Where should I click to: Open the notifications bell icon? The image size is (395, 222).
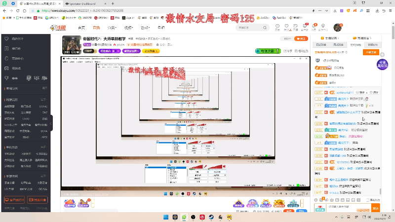[314, 27]
